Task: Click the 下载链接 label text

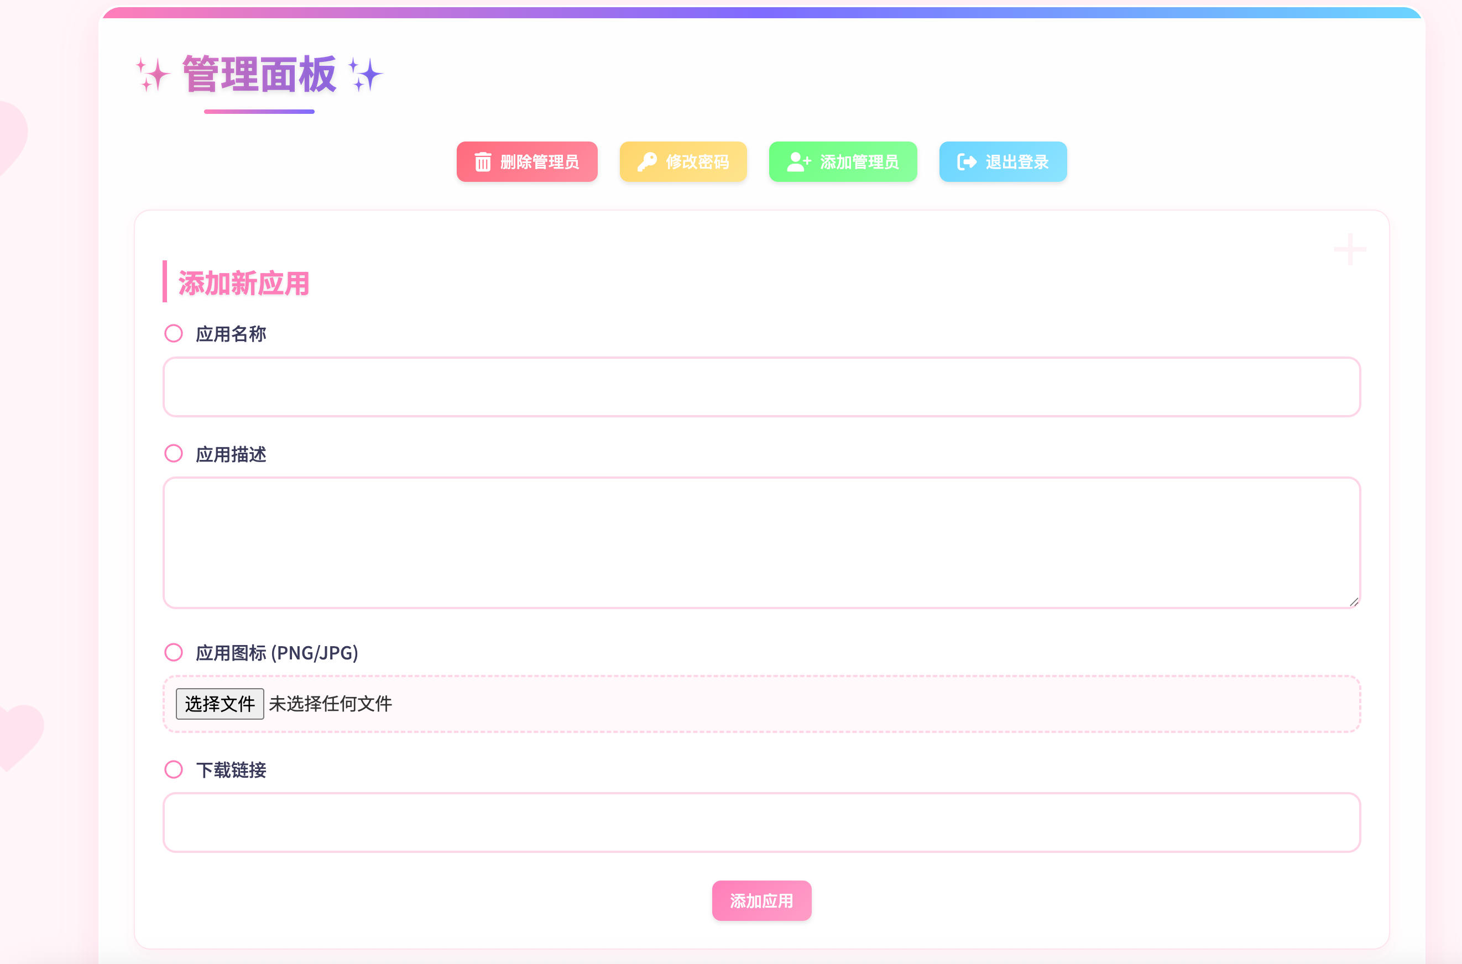Action: (231, 770)
